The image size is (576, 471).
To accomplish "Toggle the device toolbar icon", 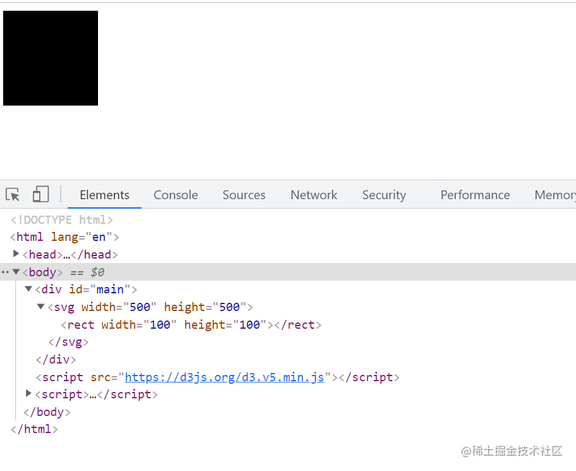I will click(x=40, y=194).
